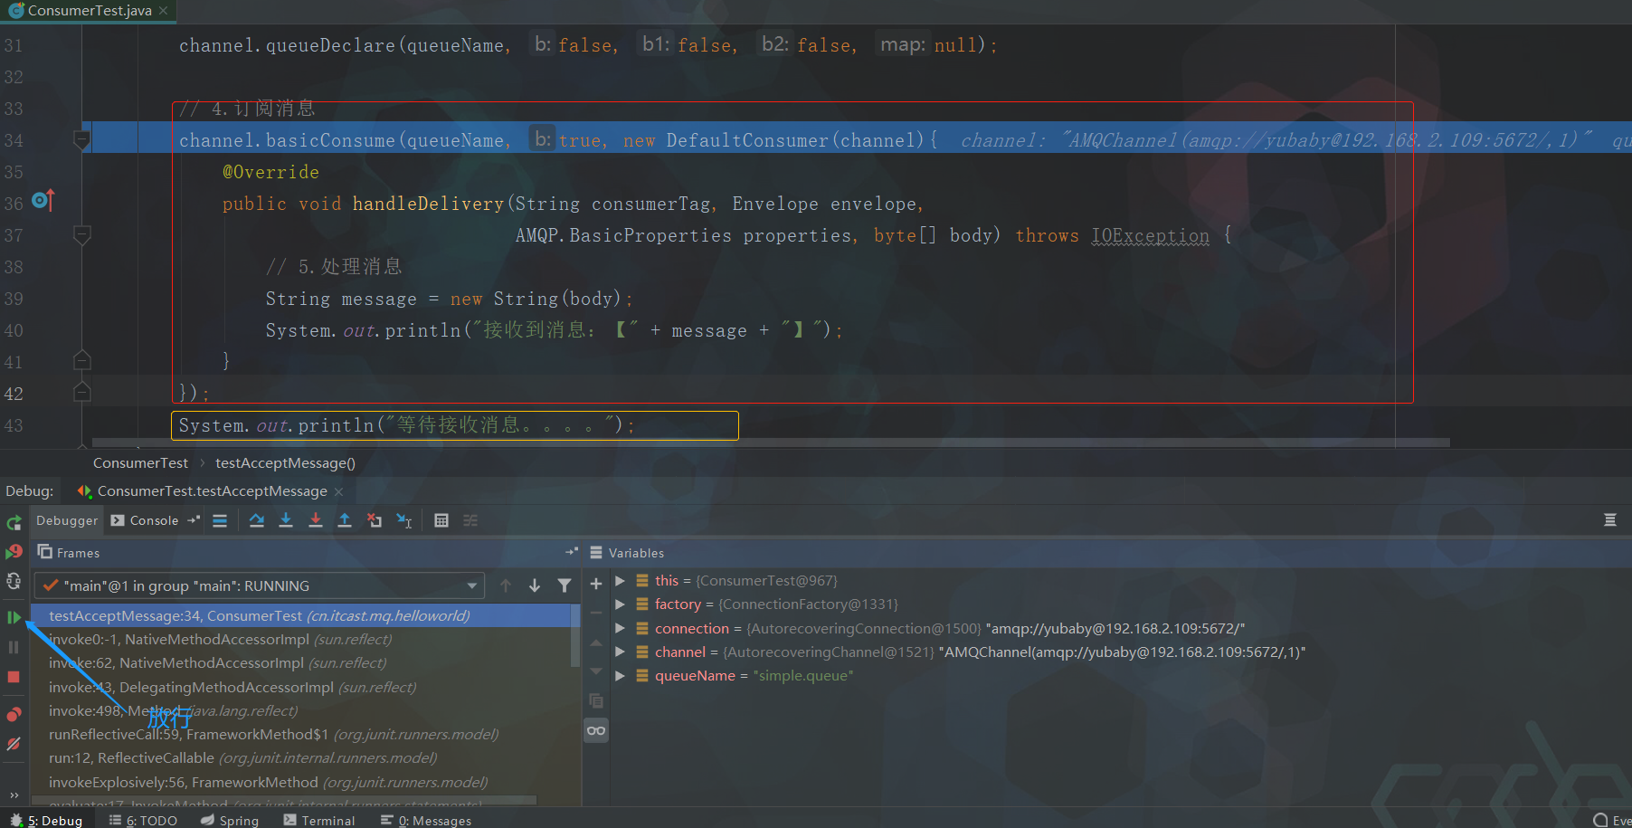Drop the current frame
The height and width of the screenshot is (828, 1632).
(x=375, y=520)
